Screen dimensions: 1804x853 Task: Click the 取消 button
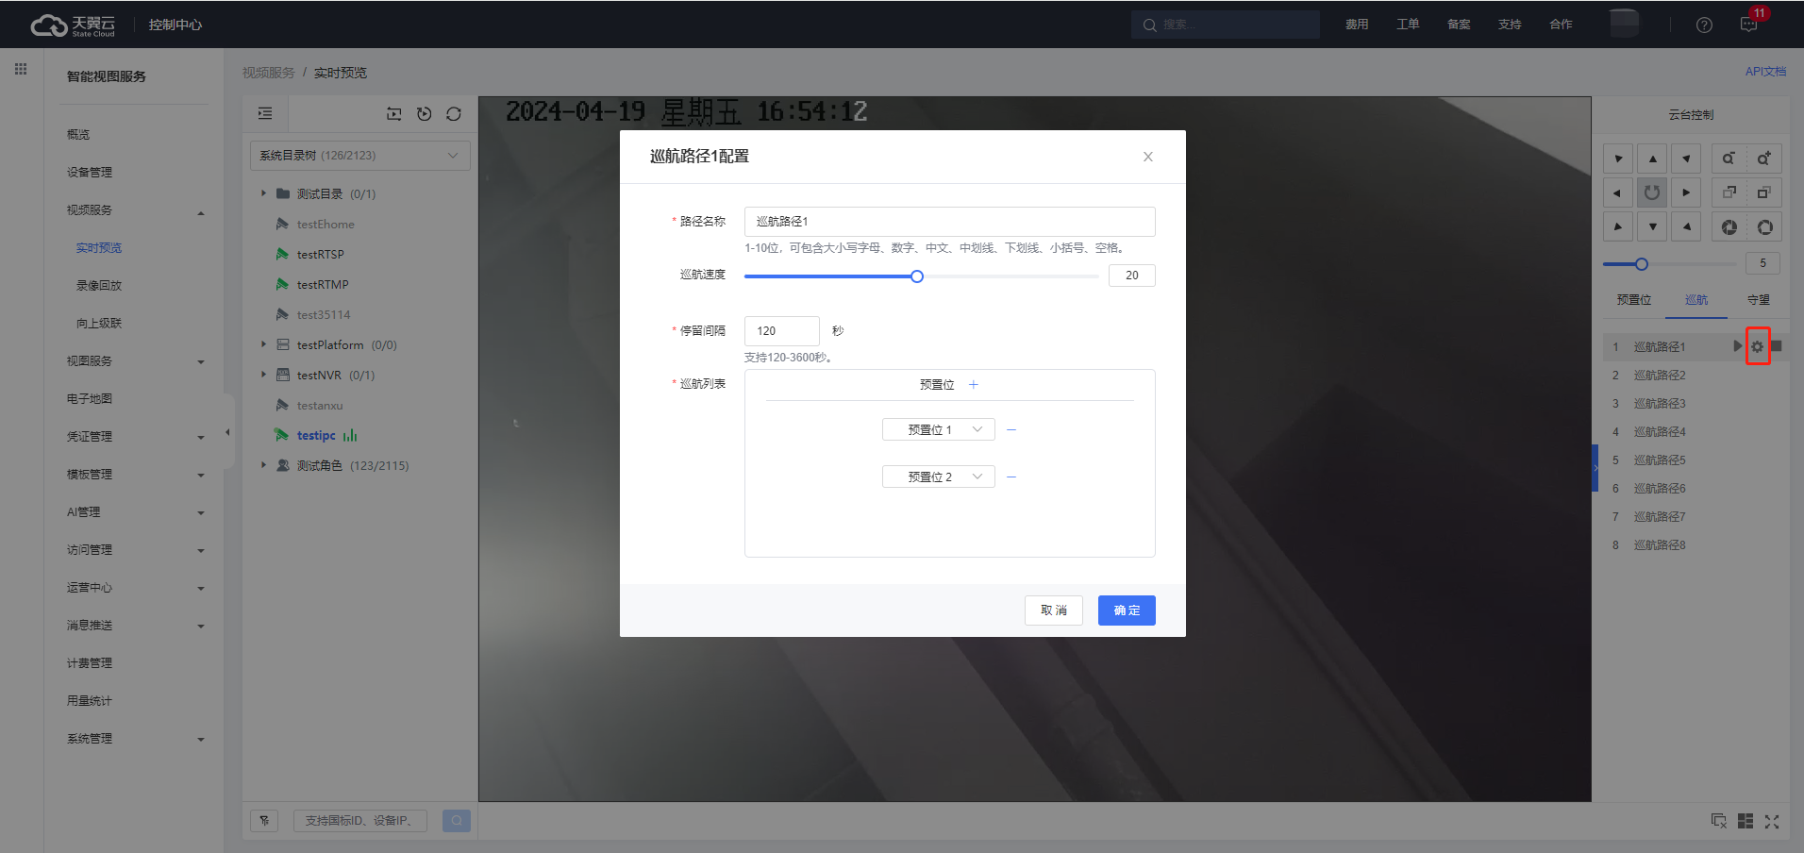[1054, 610]
